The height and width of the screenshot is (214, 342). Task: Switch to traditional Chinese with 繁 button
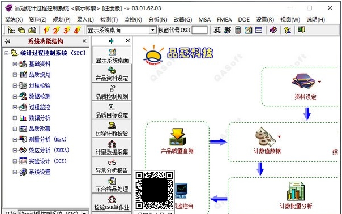pos(228,30)
